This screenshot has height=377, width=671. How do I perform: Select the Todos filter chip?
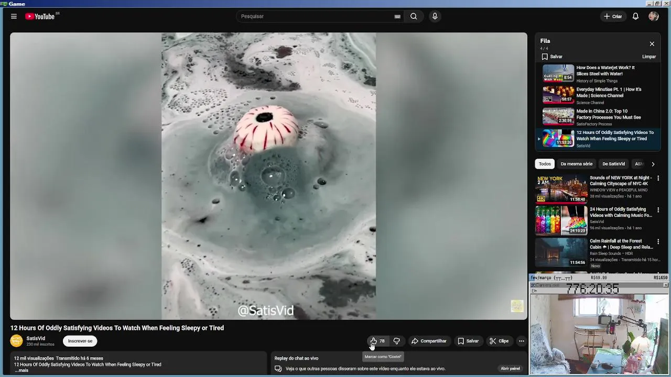545,164
